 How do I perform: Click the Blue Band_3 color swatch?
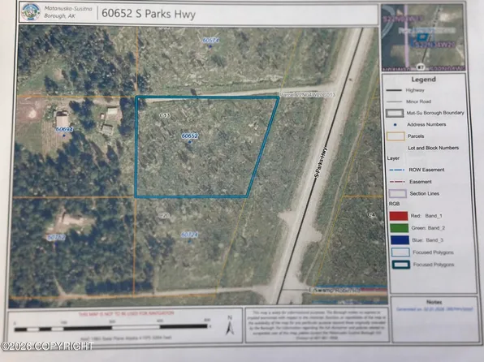click(400, 240)
